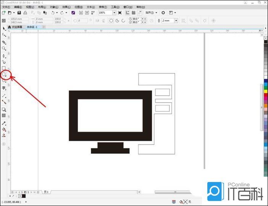Open the Options gear icon
The image size is (268, 206).
point(163,13)
